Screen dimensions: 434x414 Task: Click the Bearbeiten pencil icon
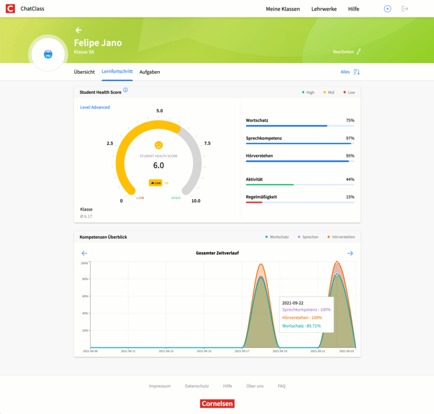point(359,52)
